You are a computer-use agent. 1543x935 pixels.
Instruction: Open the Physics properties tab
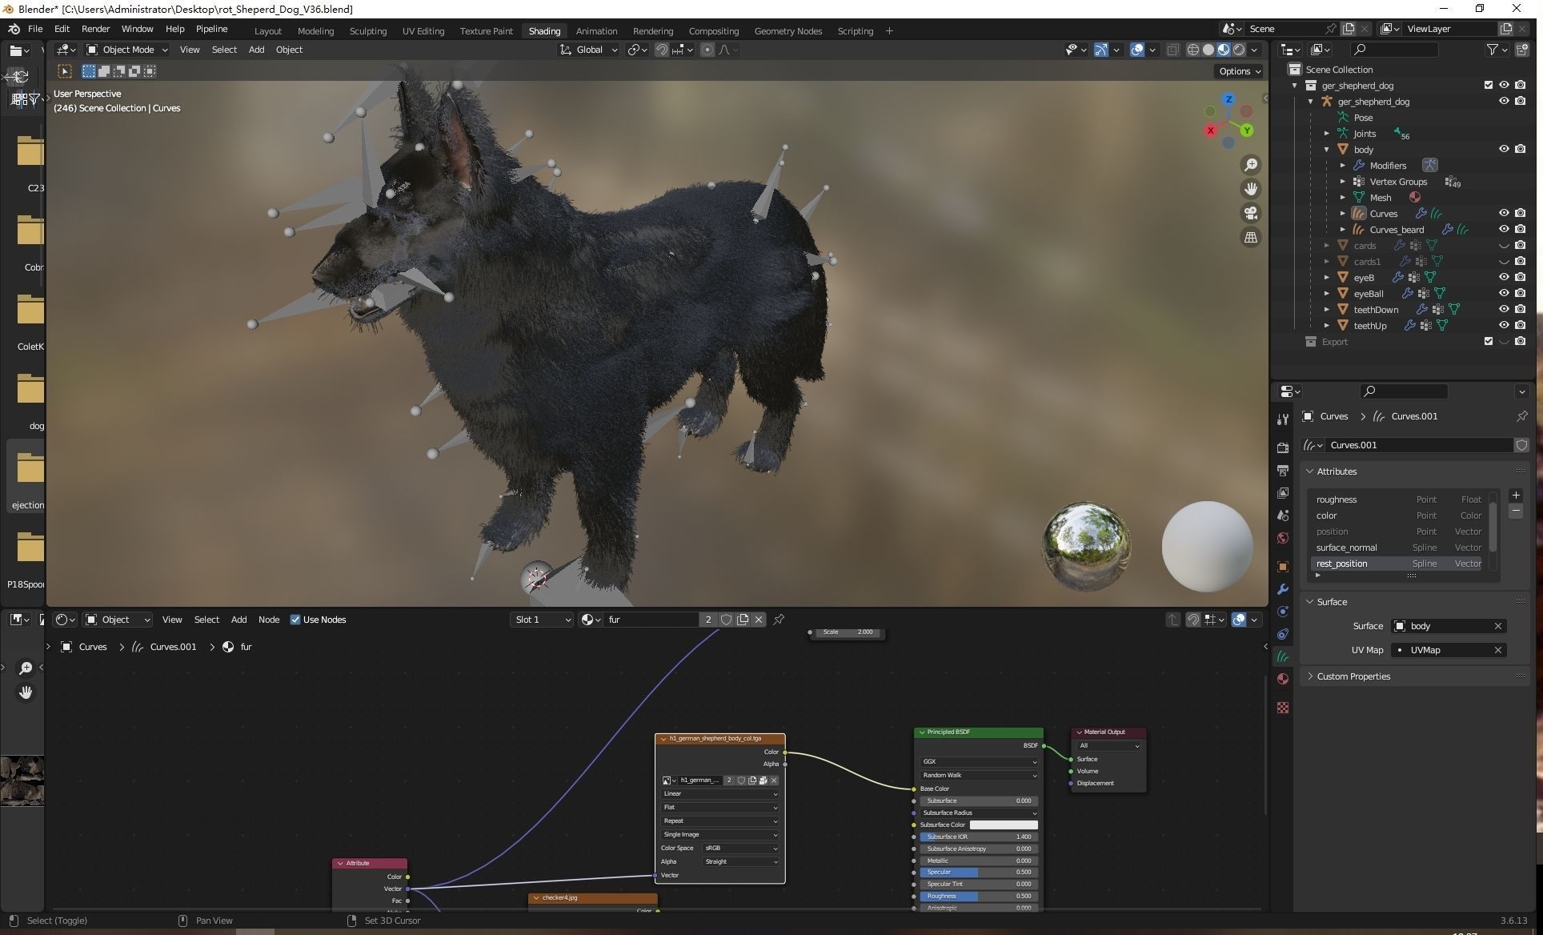point(1283,612)
